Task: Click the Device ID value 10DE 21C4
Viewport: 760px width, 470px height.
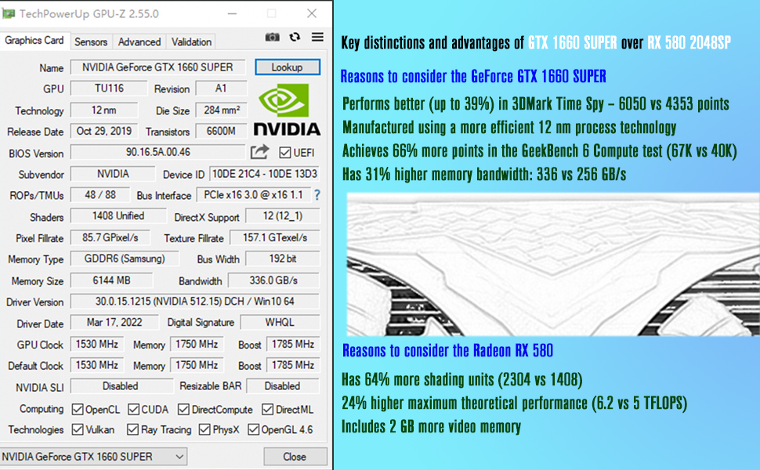Action: tap(265, 173)
